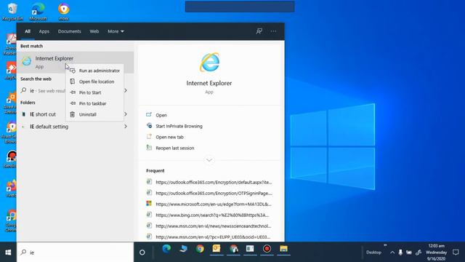Expand the IE default setting arrow
The height and width of the screenshot is (262, 465).
[126, 127]
